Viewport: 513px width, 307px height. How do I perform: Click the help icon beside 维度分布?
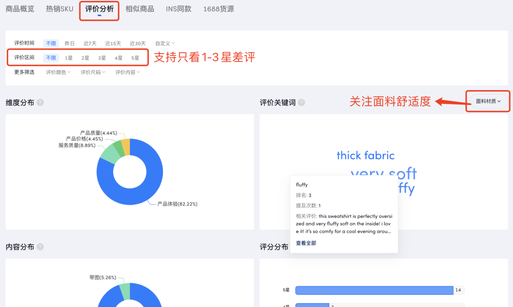40,102
